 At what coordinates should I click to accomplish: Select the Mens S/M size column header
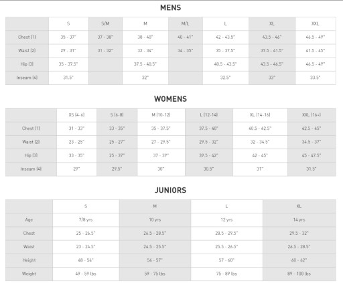click(x=105, y=23)
